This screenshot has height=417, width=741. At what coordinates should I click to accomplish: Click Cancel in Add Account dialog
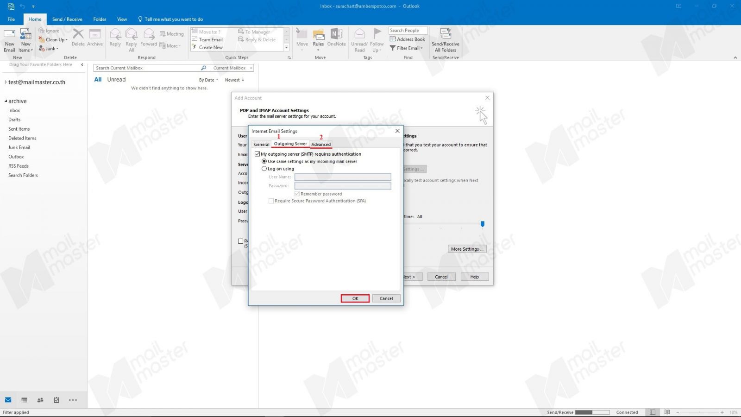(441, 277)
